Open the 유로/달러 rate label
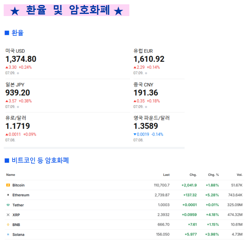The image size is (246, 240). (x=16, y=118)
